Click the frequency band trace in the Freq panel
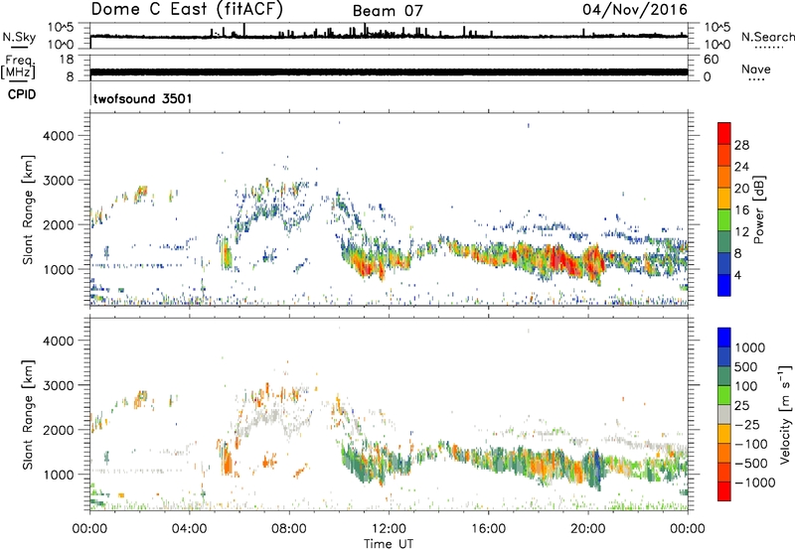This screenshot has height=550, width=795. [389, 71]
